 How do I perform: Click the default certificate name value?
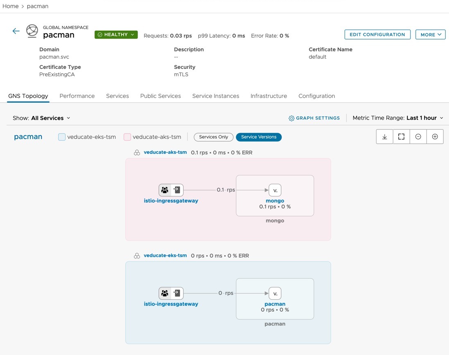[317, 57]
